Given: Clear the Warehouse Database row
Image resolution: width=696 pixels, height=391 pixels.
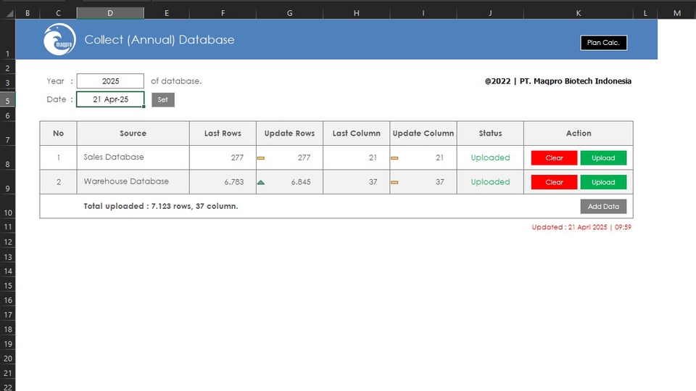Looking at the screenshot, I should point(554,182).
